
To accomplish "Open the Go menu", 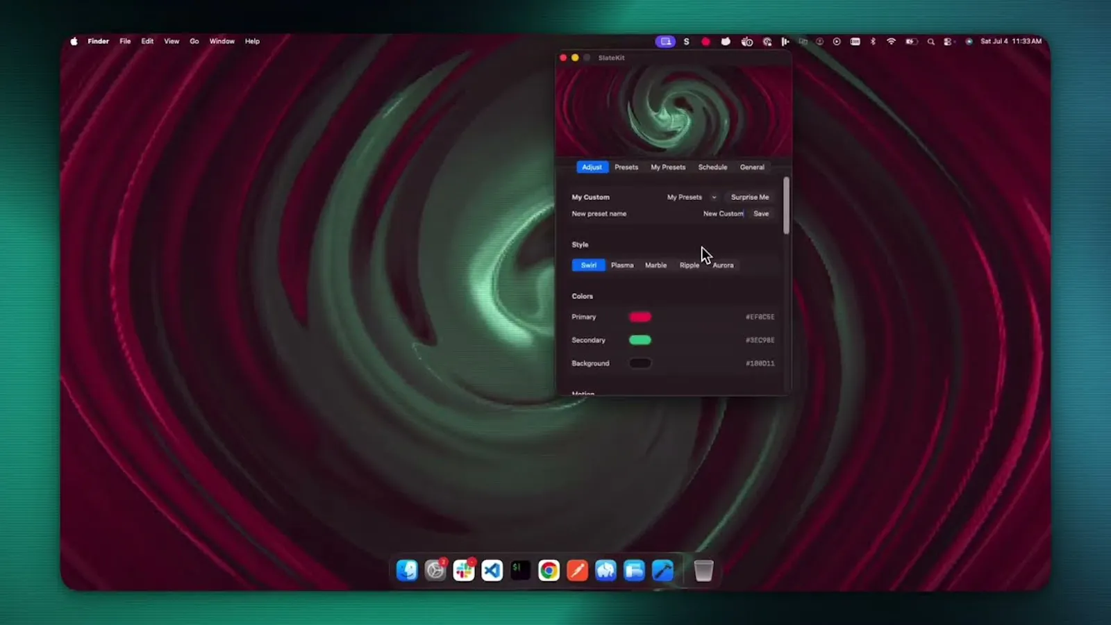I will [x=194, y=42].
